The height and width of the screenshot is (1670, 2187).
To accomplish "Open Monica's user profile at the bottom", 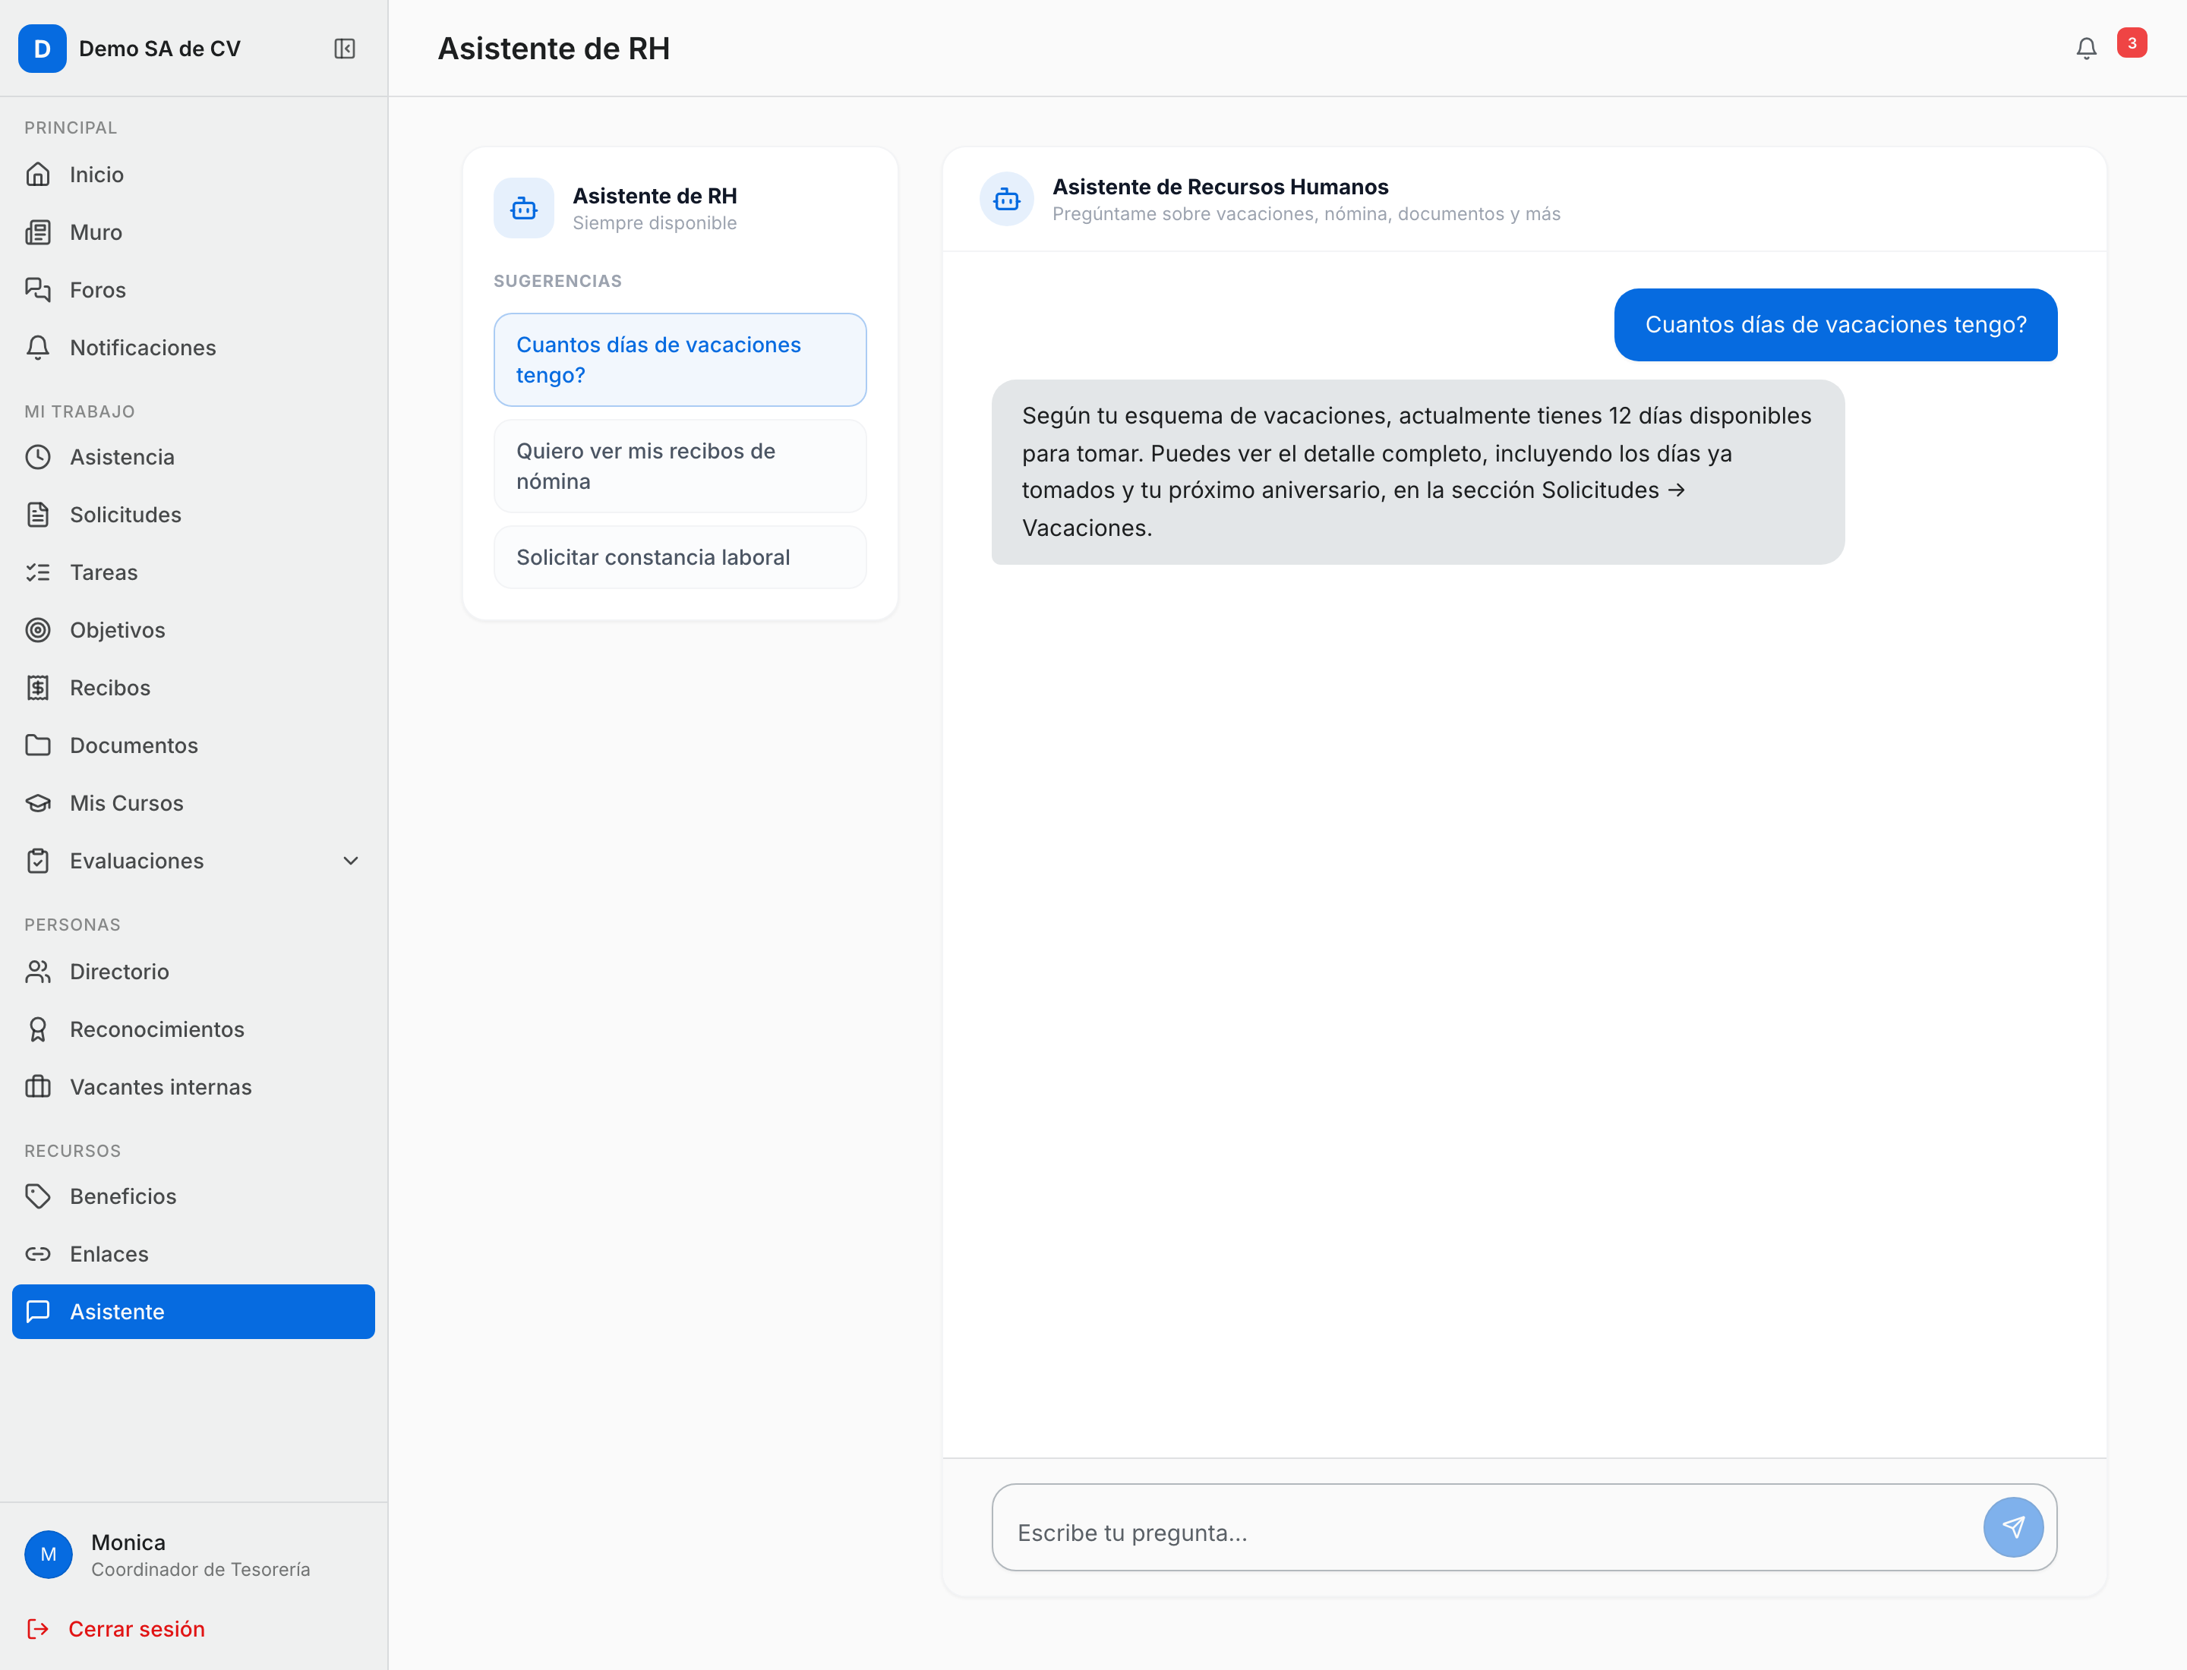I will [x=193, y=1555].
